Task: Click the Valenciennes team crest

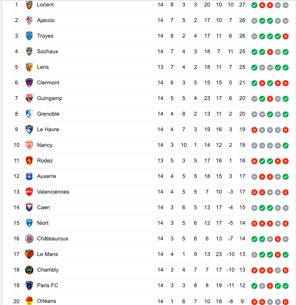Action: [29, 192]
